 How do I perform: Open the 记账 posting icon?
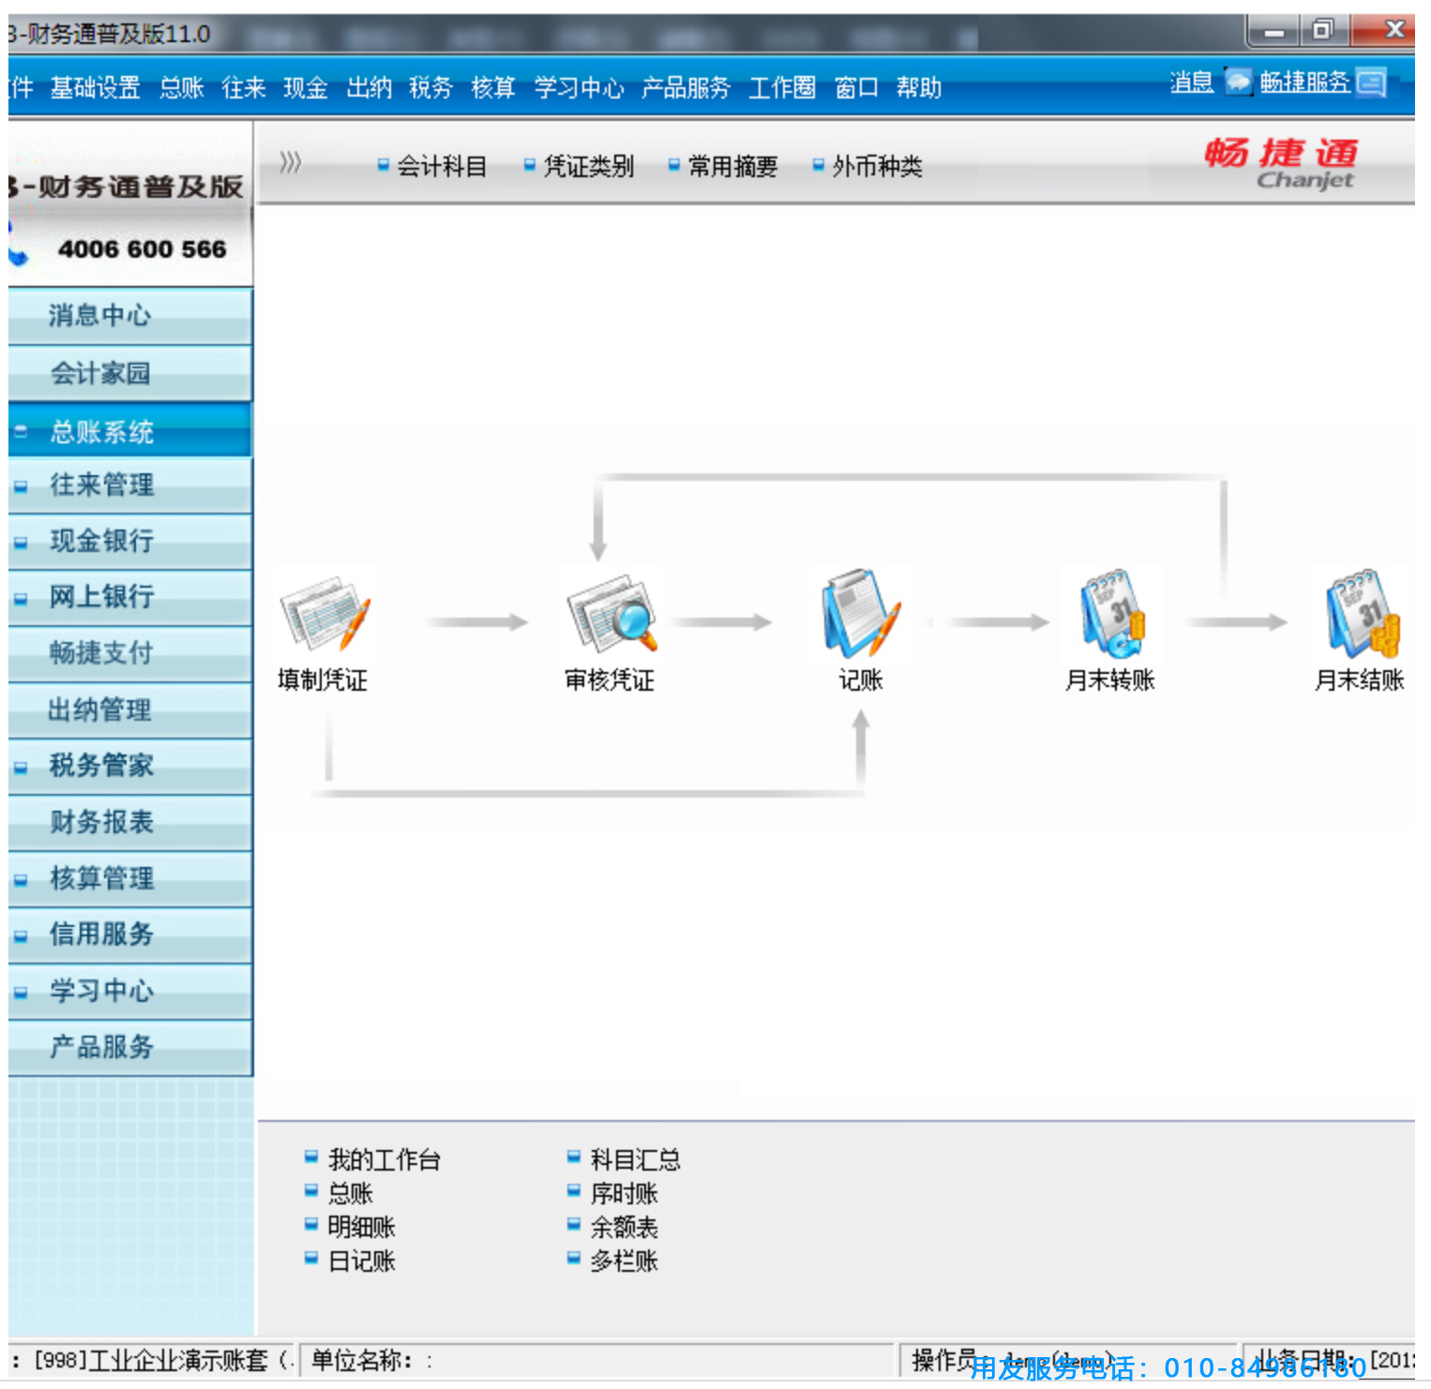point(862,614)
